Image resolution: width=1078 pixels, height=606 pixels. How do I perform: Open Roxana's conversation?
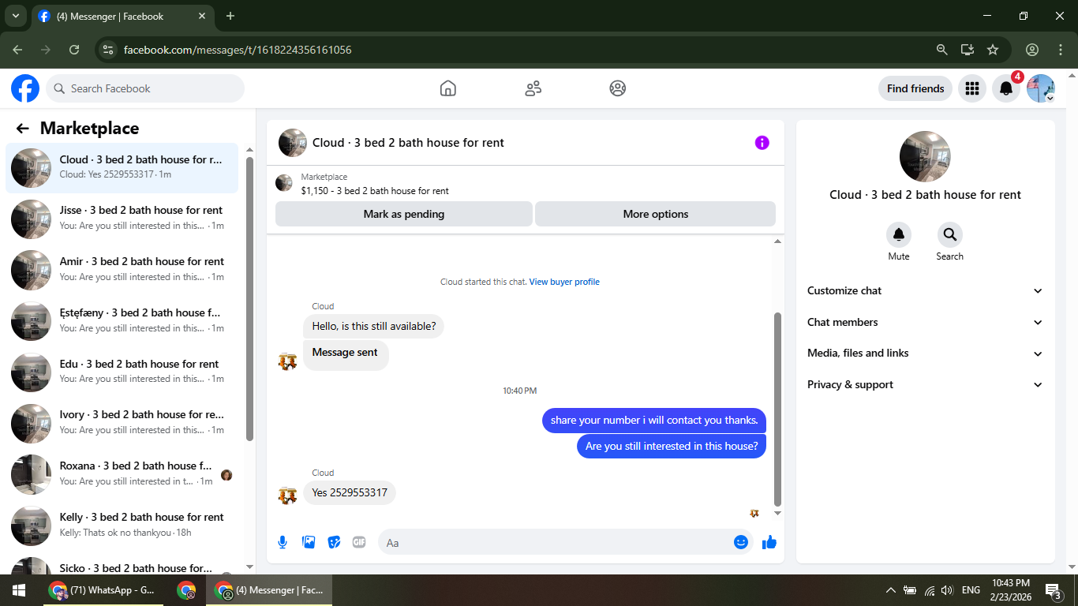tap(122, 473)
